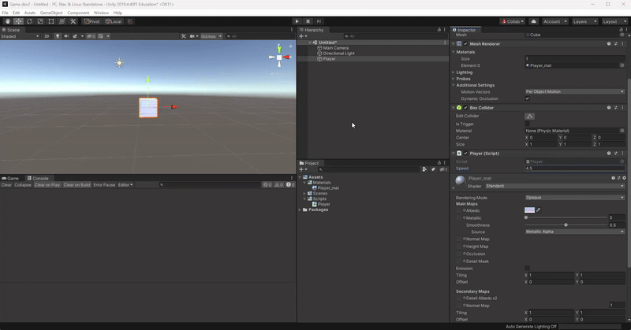Open Gizmos dropdown
Screen dimensions: 631x330
click(x=211, y=36)
